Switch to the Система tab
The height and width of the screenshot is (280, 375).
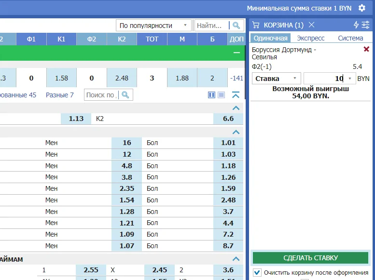(350, 38)
